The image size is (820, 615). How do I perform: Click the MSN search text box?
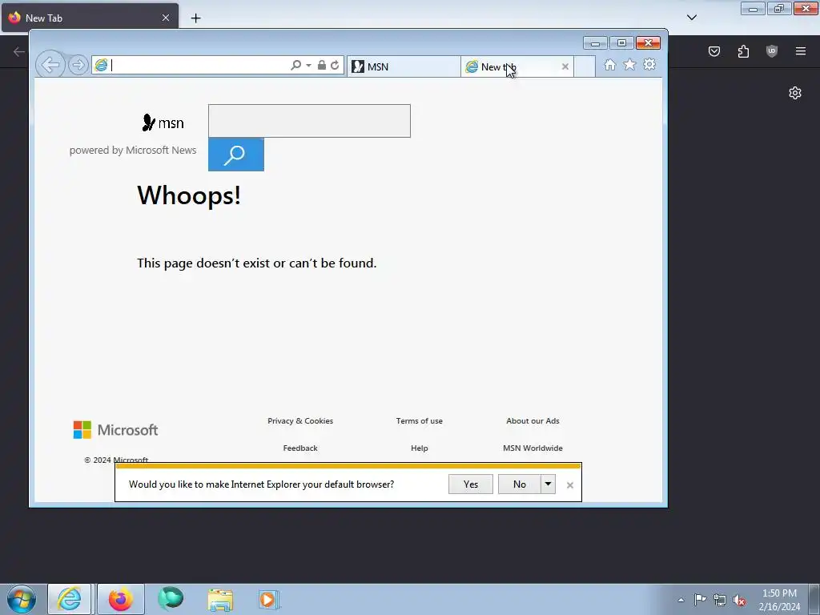309,121
